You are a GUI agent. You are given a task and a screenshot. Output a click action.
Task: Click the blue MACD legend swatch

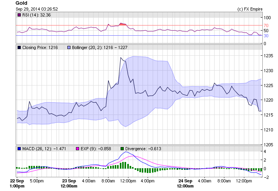point(19,149)
